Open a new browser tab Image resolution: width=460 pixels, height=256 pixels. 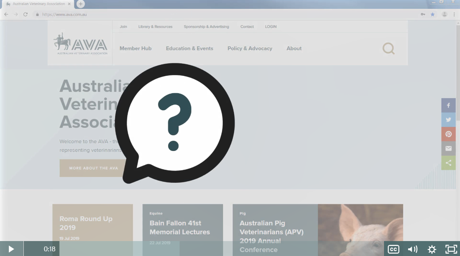(81, 4)
